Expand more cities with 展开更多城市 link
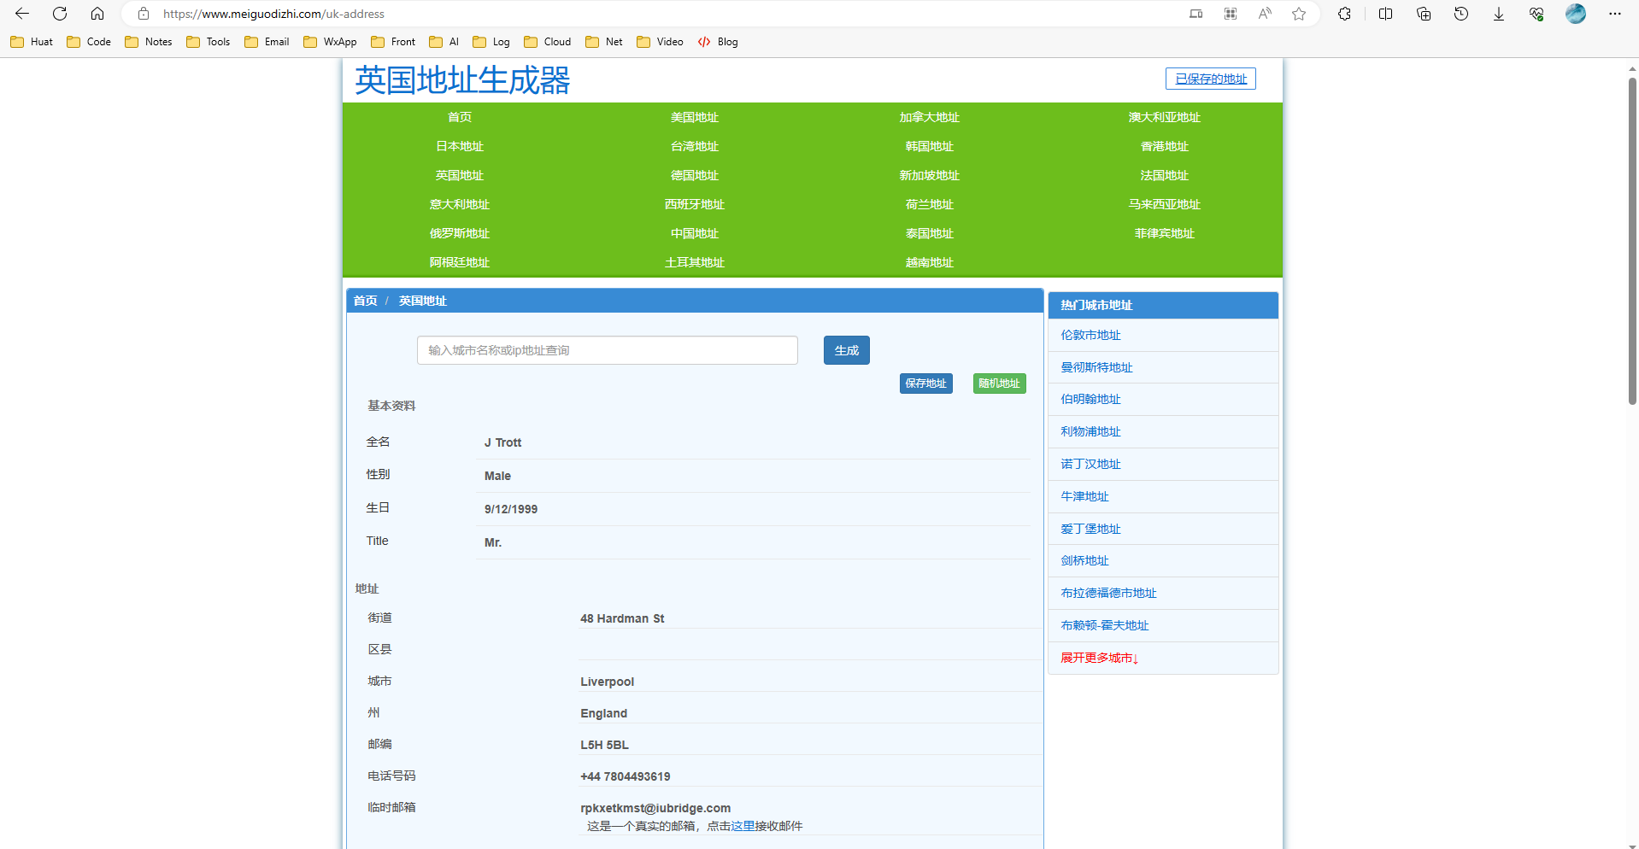This screenshot has width=1639, height=849. coord(1099,658)
